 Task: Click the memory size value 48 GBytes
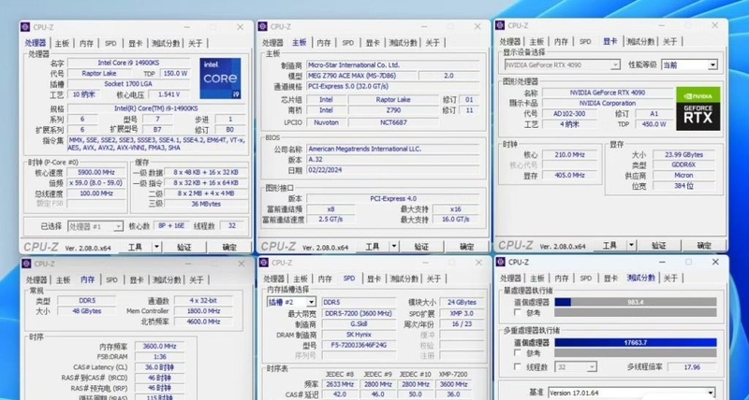coord(86,311)
